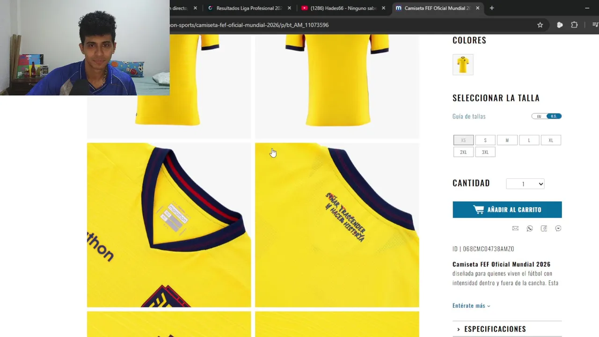Open a new browser tab
This screenshot has height=337, width=599.
coord(491,8)
